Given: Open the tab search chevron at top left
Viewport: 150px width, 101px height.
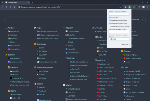Looking at the screenshot, I should click(x=2, y=2).
